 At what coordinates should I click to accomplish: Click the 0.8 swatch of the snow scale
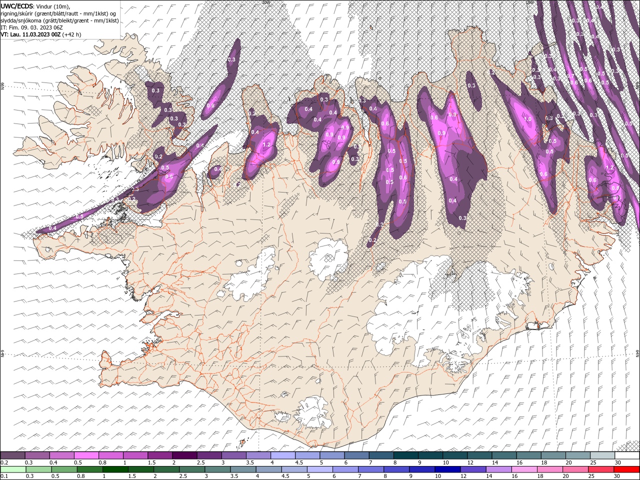click(110, 455)
